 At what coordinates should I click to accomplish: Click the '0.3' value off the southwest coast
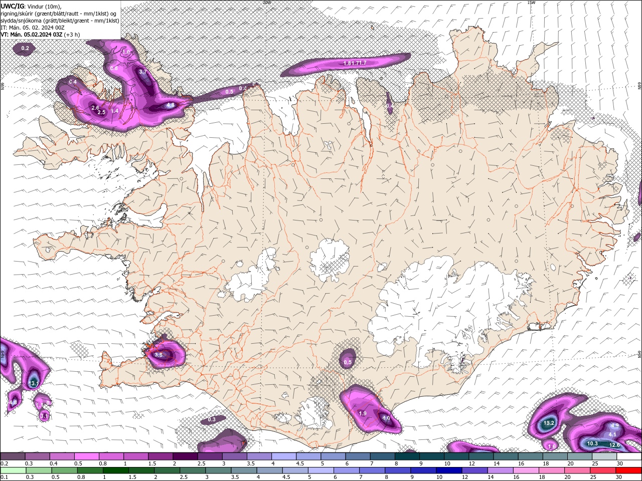click(x=212, y=420)
